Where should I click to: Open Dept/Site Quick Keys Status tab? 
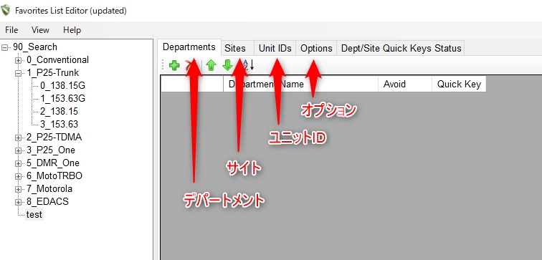(401, 48)
